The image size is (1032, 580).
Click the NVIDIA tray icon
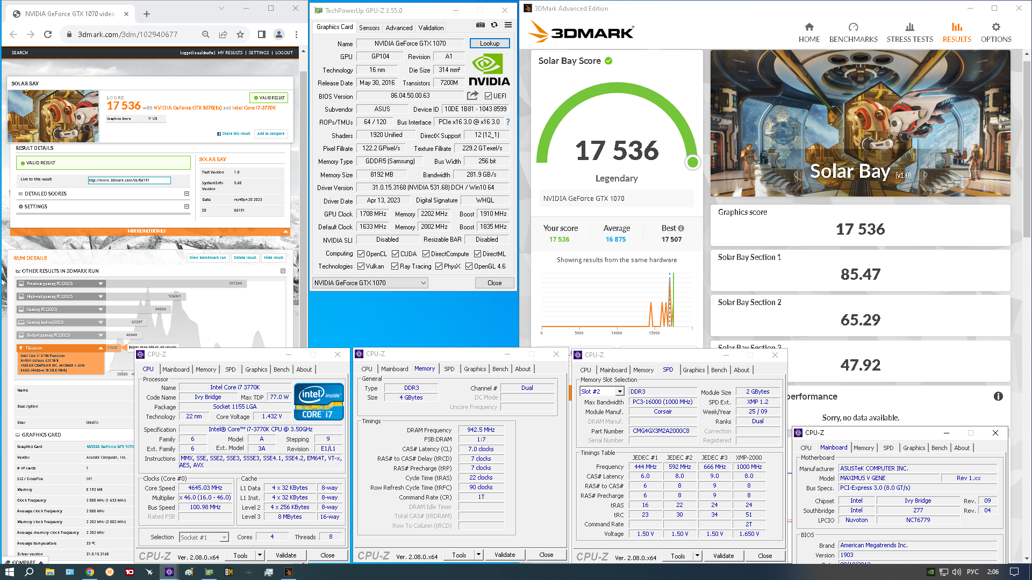coord(930,572)
